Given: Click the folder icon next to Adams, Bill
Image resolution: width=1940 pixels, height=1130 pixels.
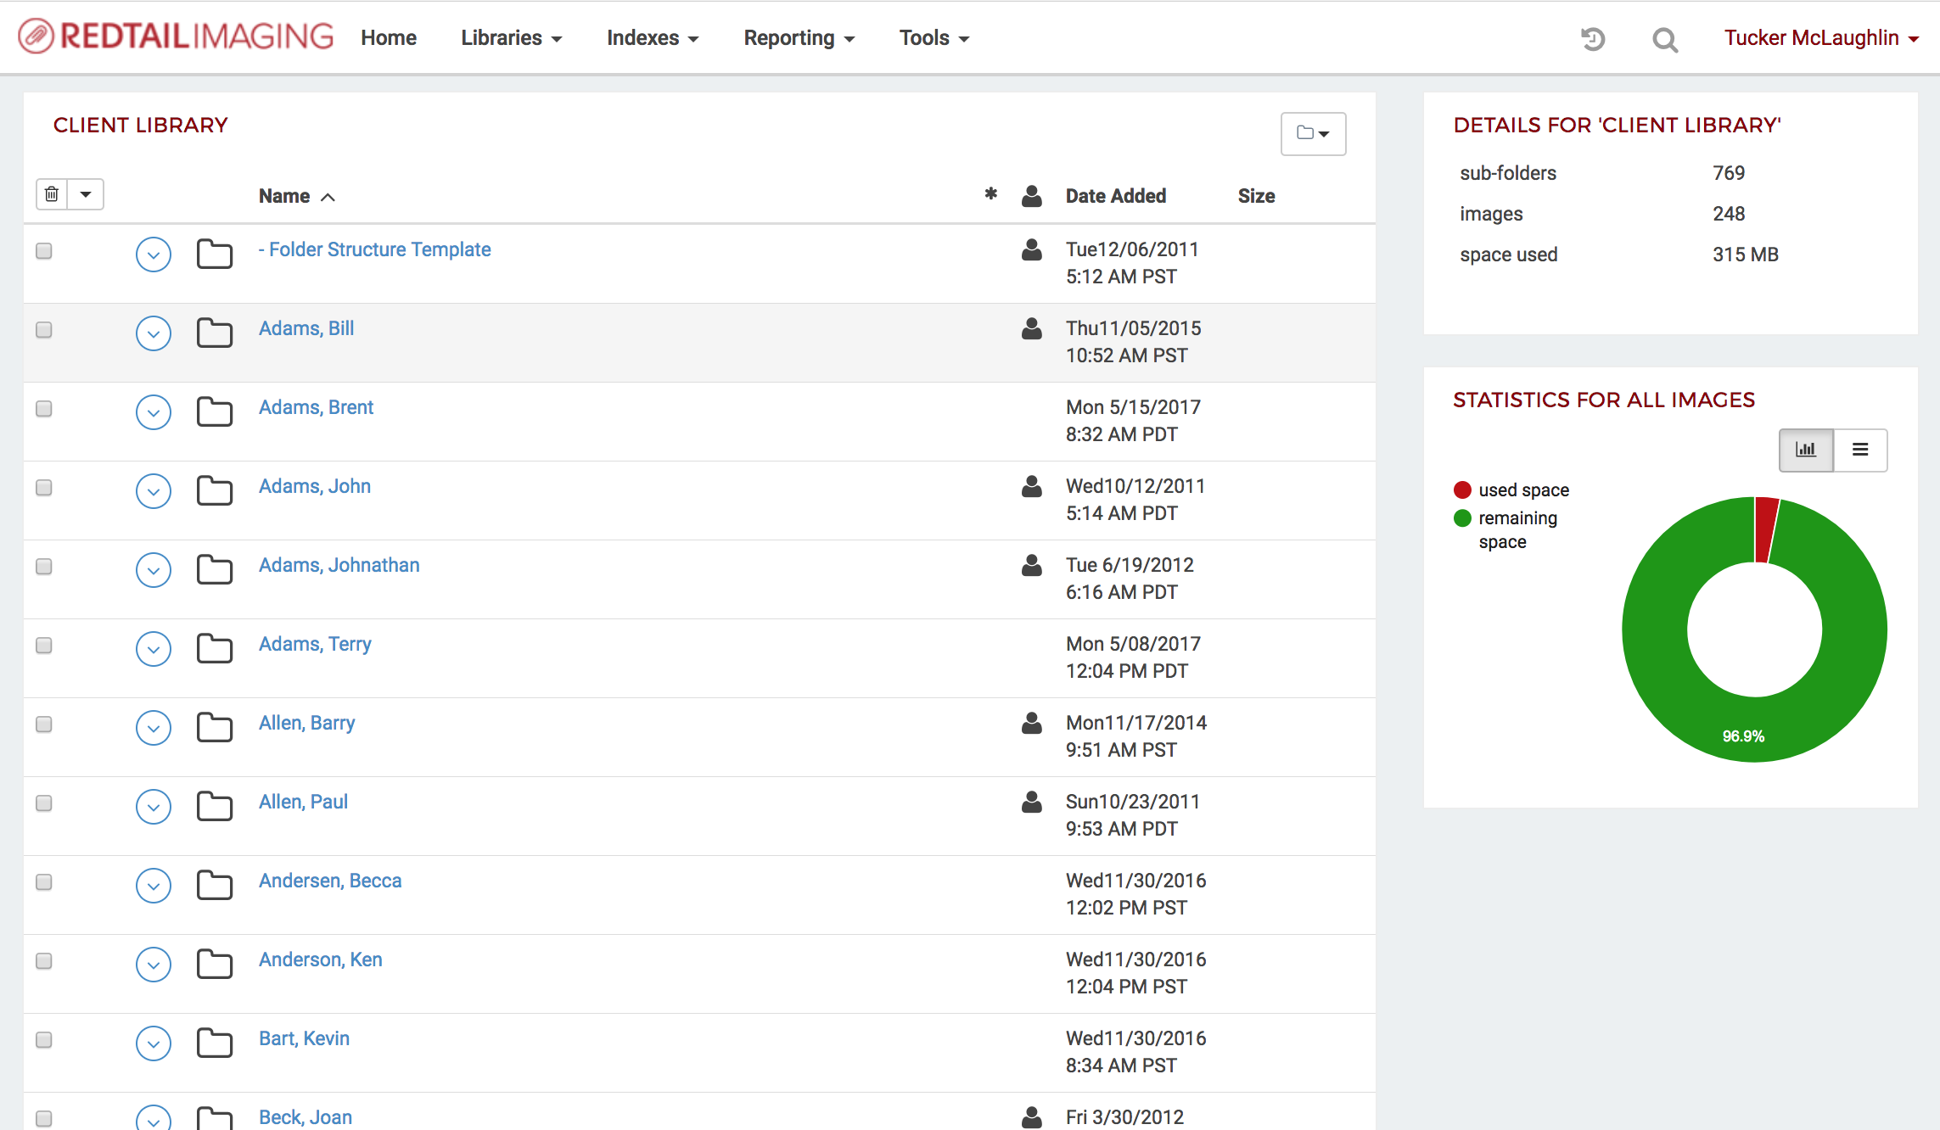Looking at the screenshot, I should point(214,333).
